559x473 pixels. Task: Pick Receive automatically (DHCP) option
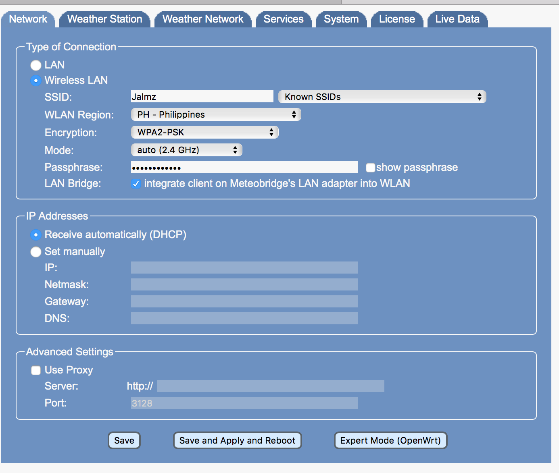click(36, 235)
